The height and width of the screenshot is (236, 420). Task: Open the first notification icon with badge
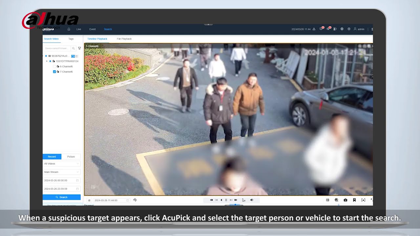[322, 29]
